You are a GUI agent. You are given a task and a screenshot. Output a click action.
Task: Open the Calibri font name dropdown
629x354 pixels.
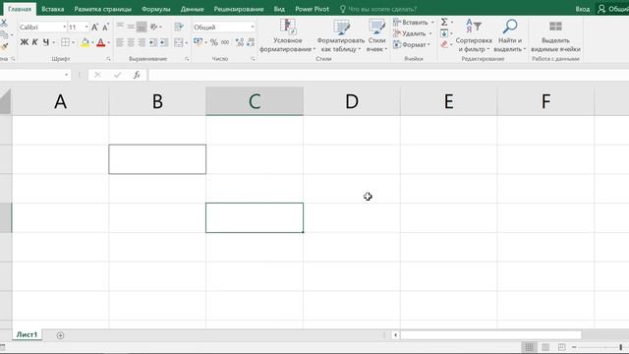click(64, 27)
